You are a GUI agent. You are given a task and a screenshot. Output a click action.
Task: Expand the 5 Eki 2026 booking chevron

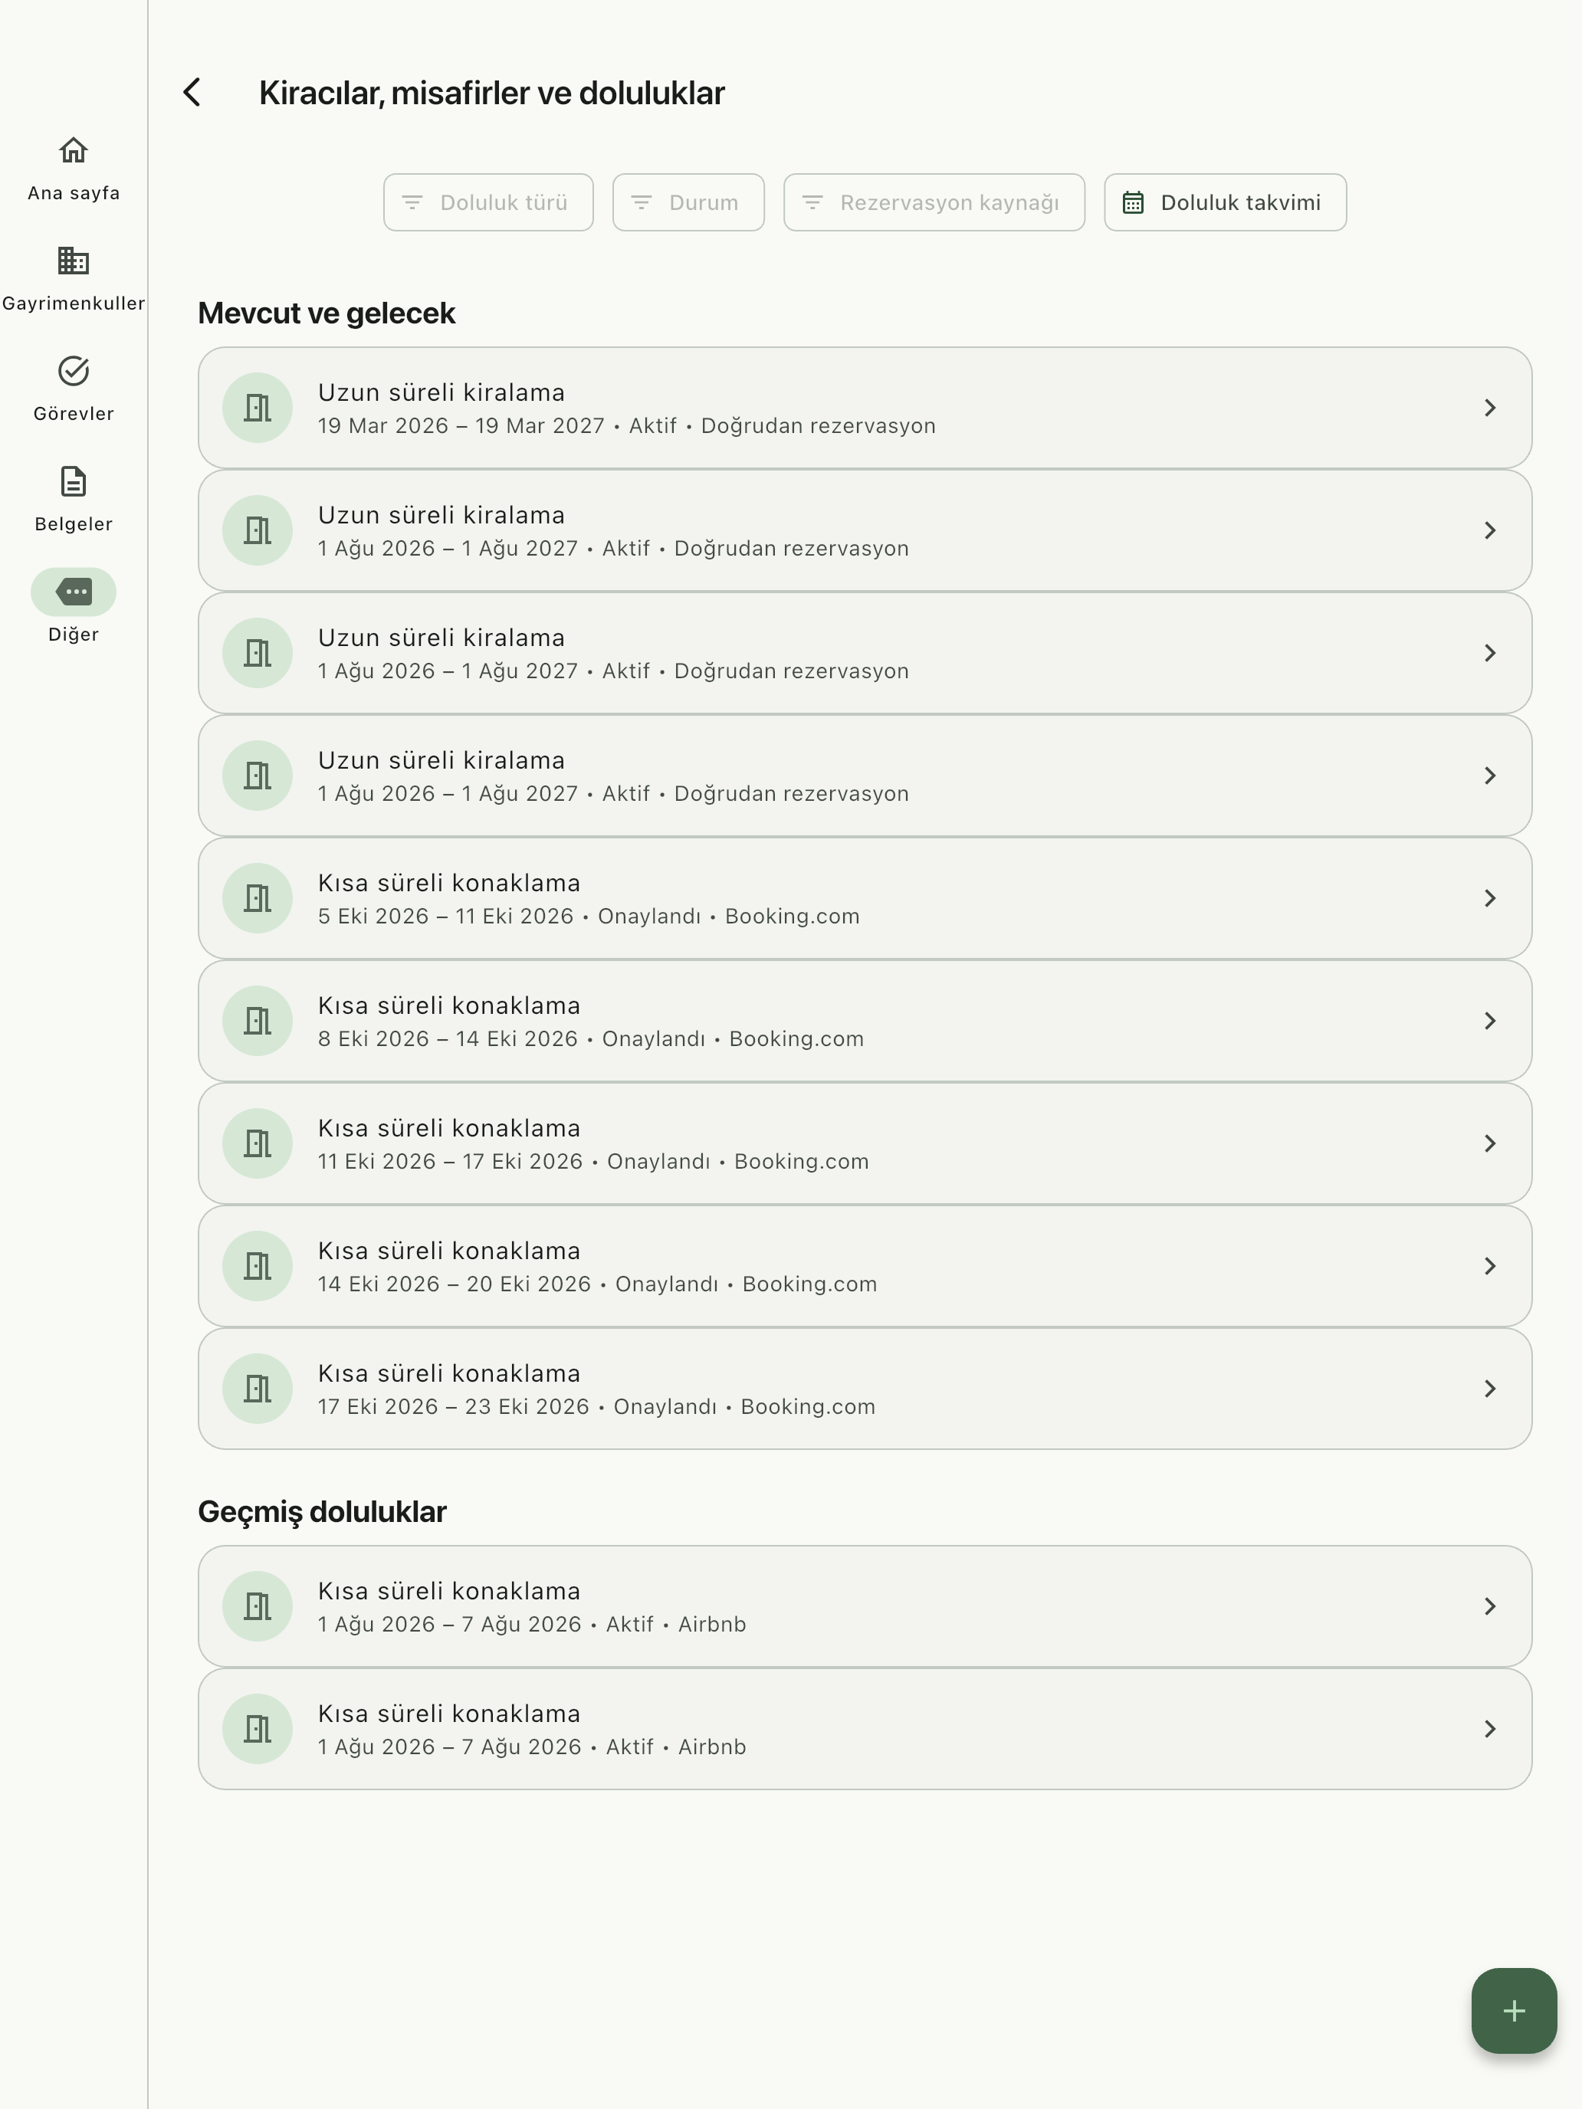1489,898
